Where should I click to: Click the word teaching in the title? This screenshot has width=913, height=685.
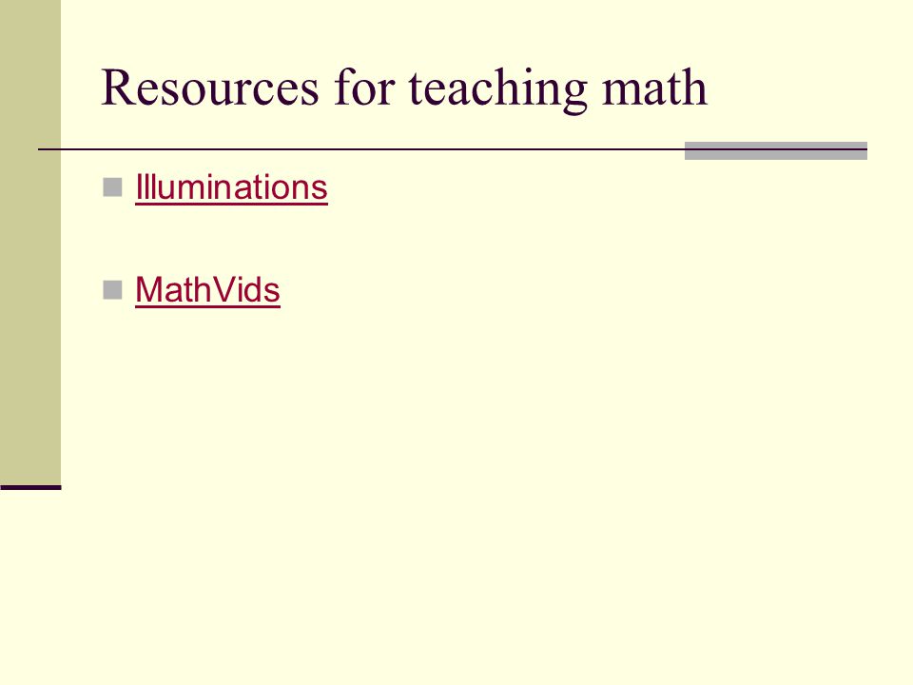point(497,88)
